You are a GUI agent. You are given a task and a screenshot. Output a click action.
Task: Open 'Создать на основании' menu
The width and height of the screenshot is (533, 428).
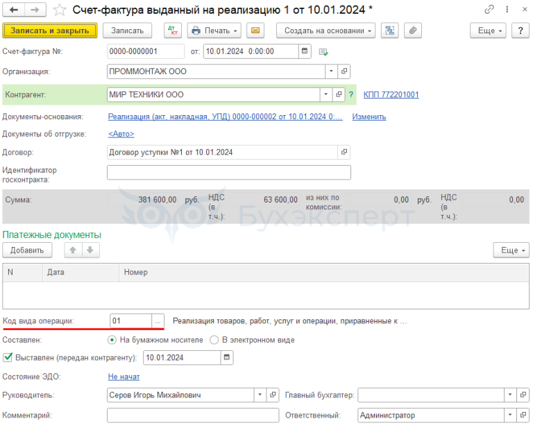[325, 31]
